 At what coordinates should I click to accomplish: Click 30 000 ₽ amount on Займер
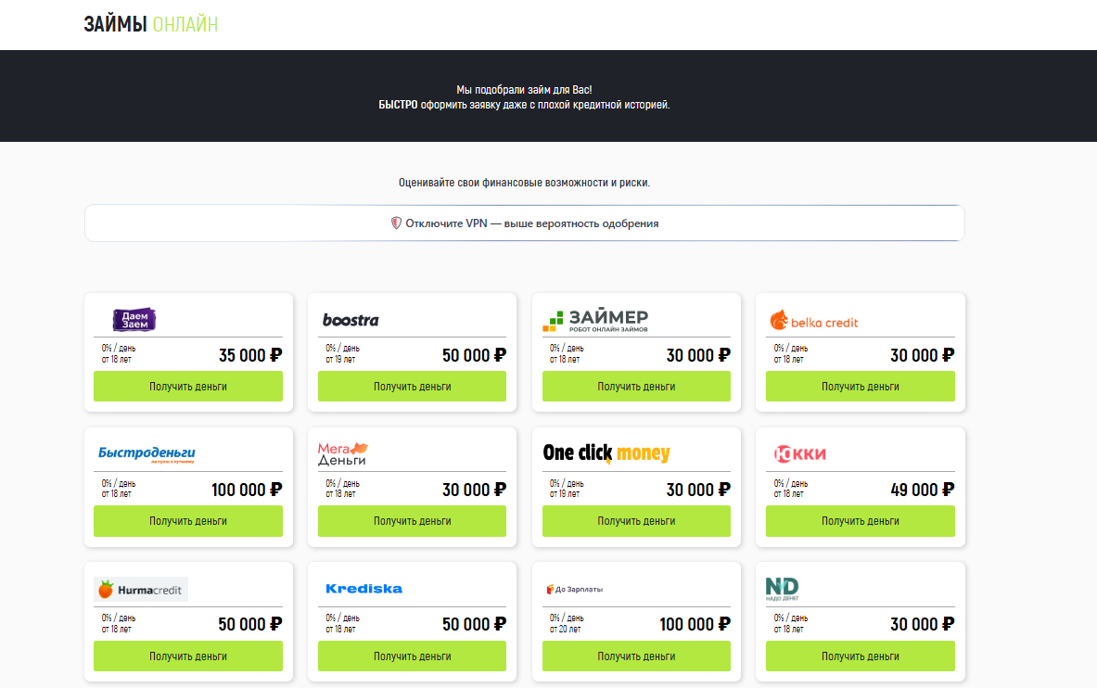[x=698, y=355]
